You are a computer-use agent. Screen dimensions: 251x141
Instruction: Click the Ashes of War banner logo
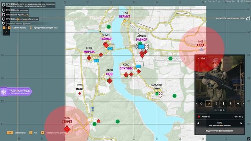(16, 91)
